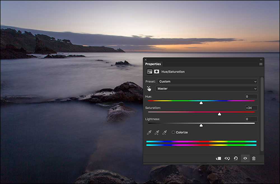This screenshot has height=184, width=280.
Task: Enable the Colorize checkbox
Action: [x=173, y=132]
